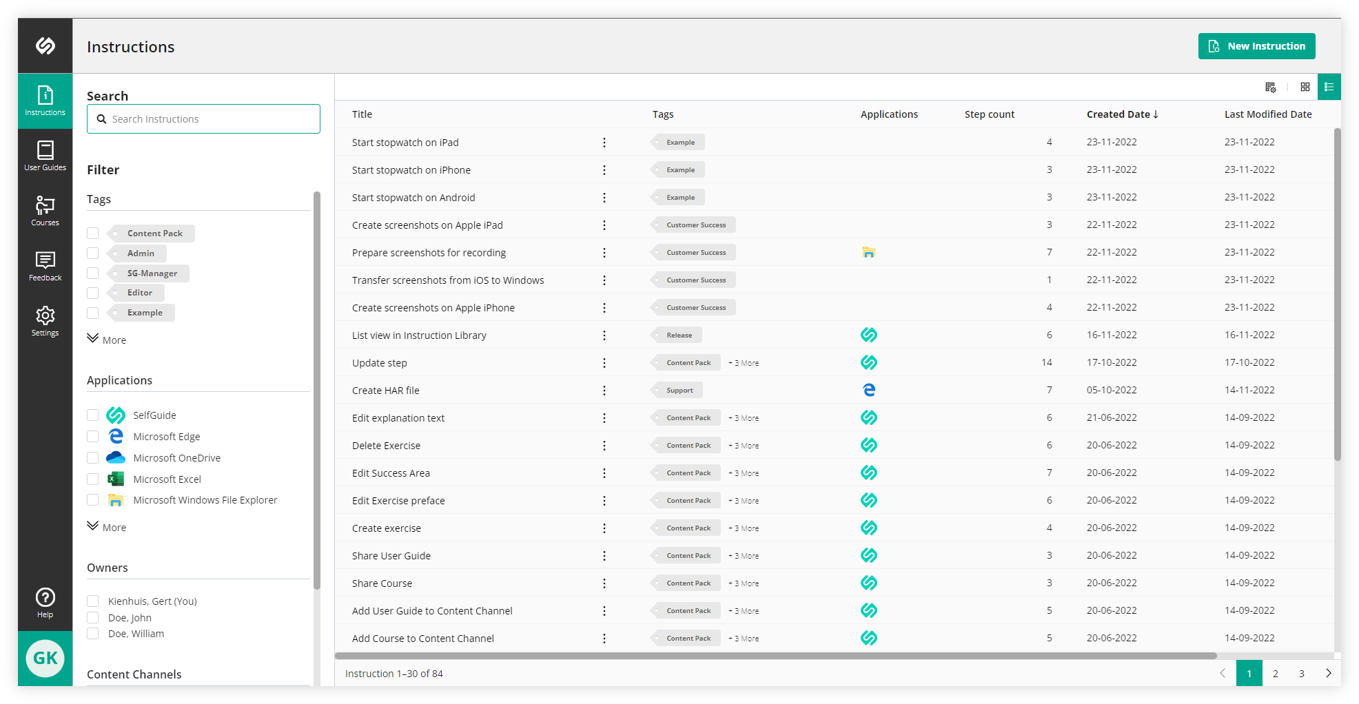Click the Search Instructions input field
The image size is (1359, 704).
203,118
